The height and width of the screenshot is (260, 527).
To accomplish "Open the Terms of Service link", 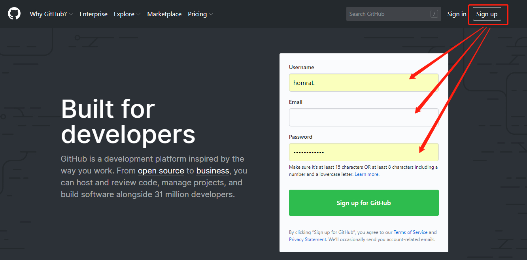I will tap(410, 232).
